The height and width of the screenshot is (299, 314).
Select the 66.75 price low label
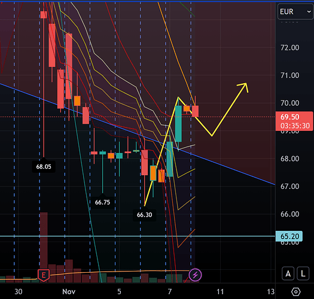[102, 202]
